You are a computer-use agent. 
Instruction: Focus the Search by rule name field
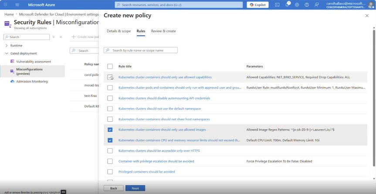141,50
